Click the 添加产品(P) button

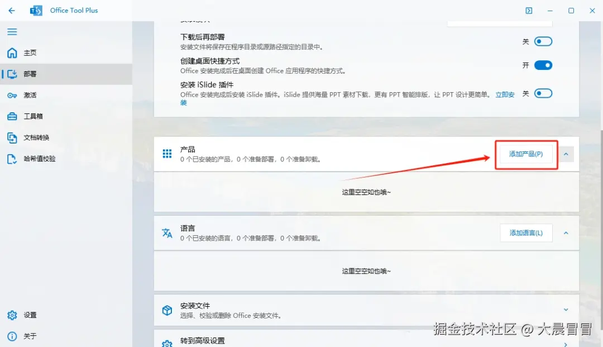coord(526,154)
